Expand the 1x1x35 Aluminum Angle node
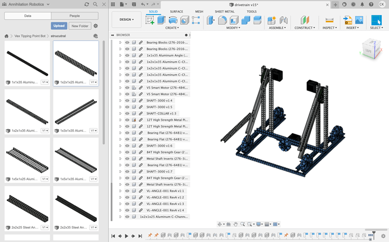 pos(120,56)
